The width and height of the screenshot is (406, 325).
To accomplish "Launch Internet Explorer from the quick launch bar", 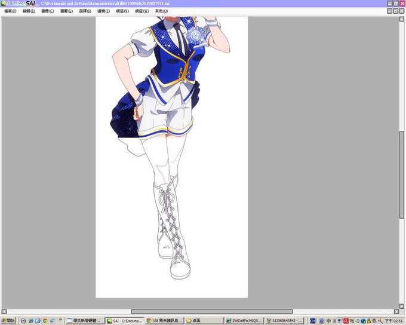I will [31, 321].
